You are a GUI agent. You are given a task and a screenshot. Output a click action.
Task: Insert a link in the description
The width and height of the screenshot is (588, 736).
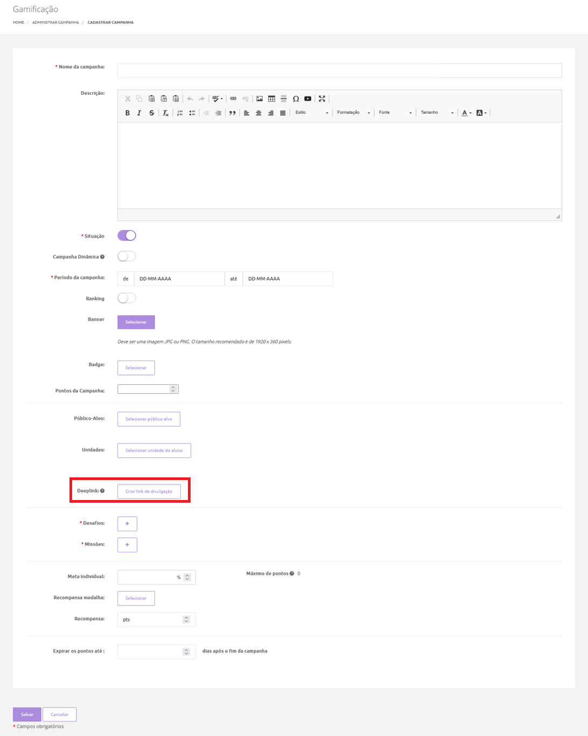pyautogui.click(x=233, y=99)
